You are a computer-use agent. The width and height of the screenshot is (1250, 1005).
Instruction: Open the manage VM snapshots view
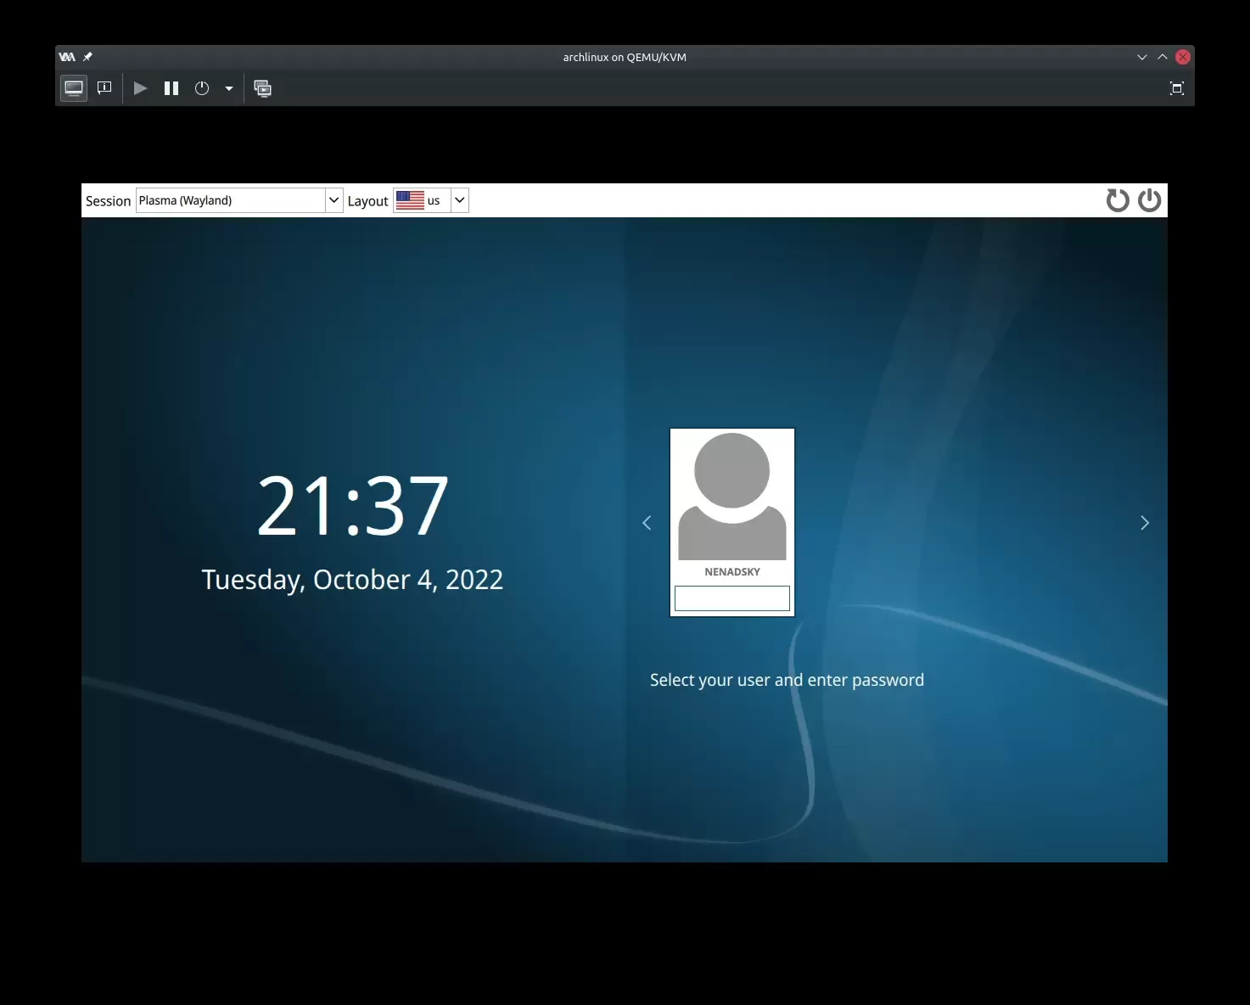pos(263,88)
